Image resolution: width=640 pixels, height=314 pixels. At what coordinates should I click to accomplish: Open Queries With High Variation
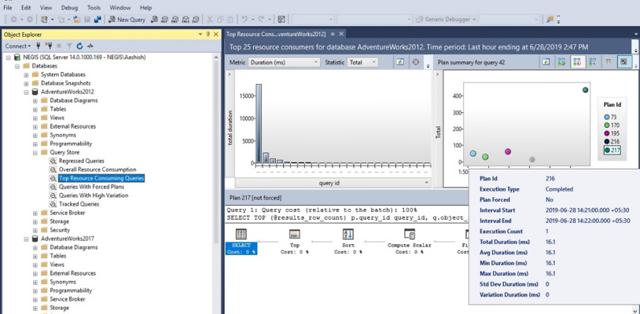tap(94, 195)
